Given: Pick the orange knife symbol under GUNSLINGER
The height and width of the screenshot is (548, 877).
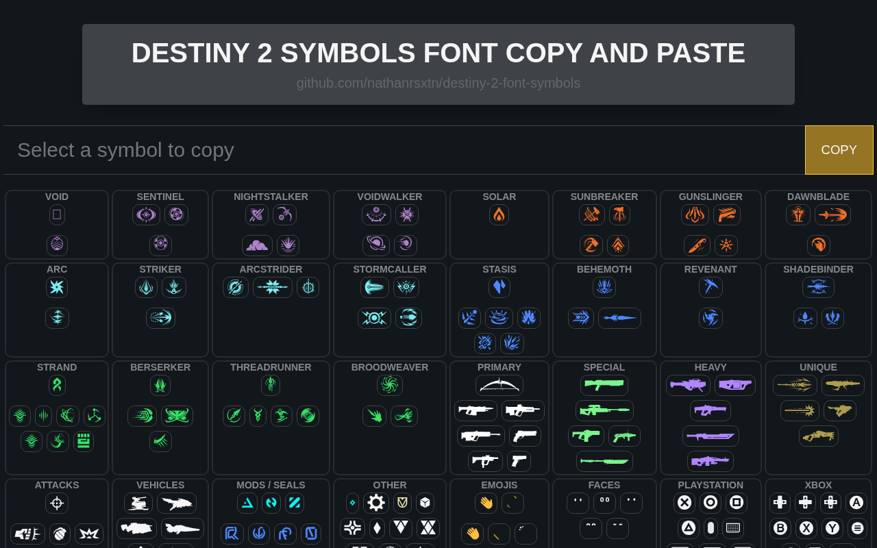Looking at the screenshot, I should pos(697,245).
